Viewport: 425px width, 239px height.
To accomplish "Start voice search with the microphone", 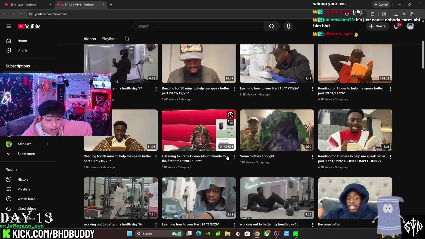I will pyautogui.click(x=288, y=26).
